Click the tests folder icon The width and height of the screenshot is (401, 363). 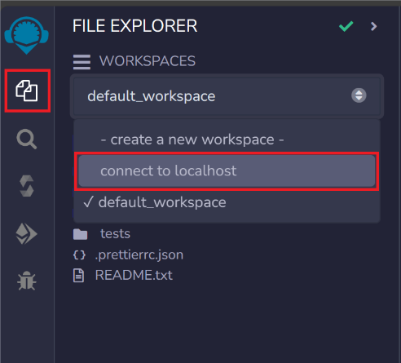[80, 234]
